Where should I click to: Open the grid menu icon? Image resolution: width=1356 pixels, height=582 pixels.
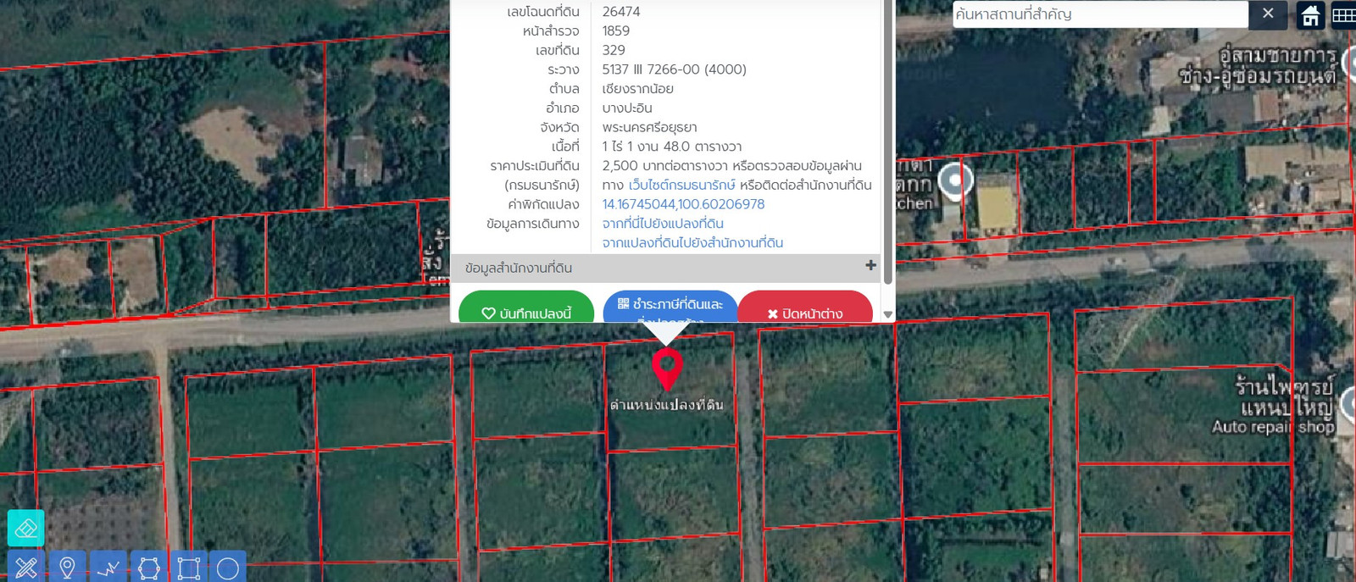pyautogui.click(x=1343, y=15)
